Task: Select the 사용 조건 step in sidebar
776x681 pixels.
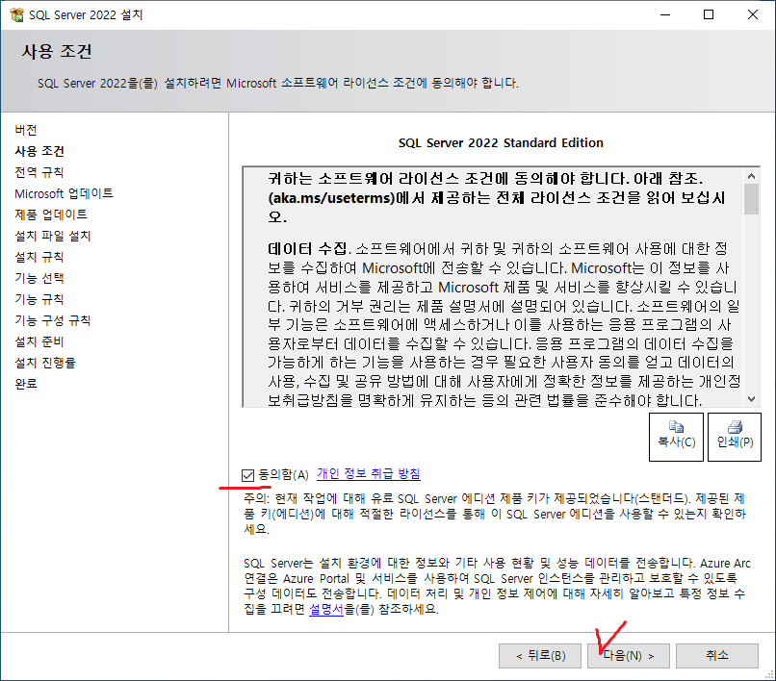Action: click(x=39, y=151)
